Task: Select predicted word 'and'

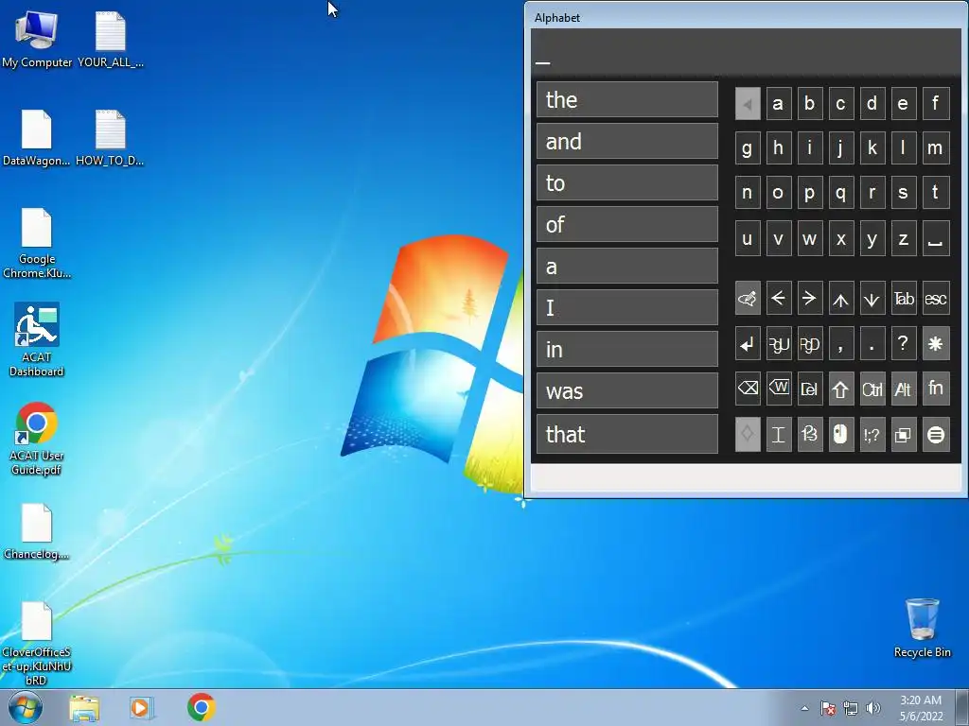Action: point(626,142)
